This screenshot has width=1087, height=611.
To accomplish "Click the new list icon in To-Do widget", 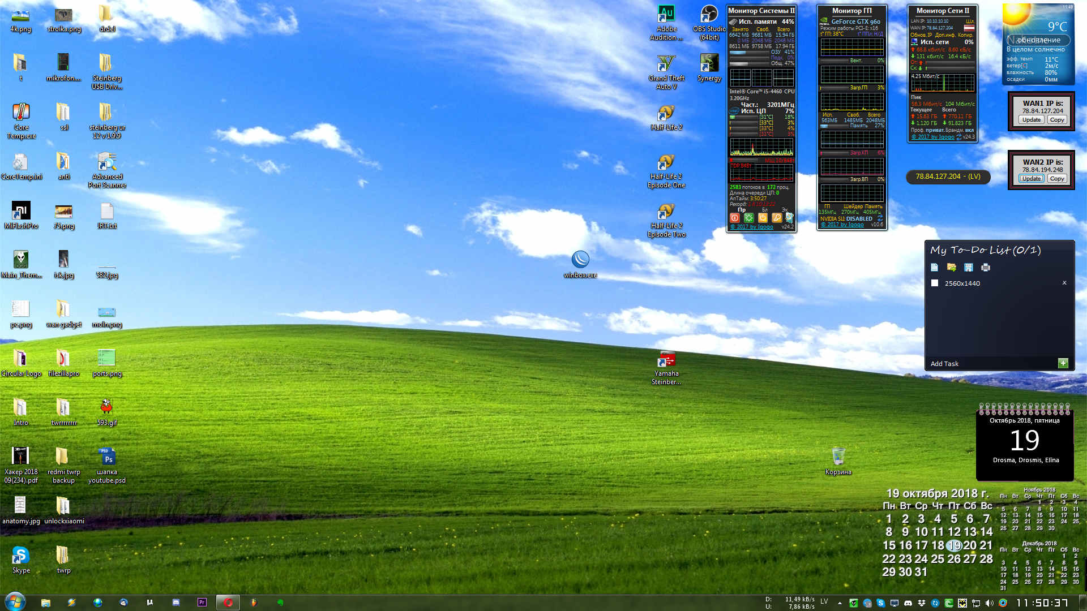I will click(935, 267).
